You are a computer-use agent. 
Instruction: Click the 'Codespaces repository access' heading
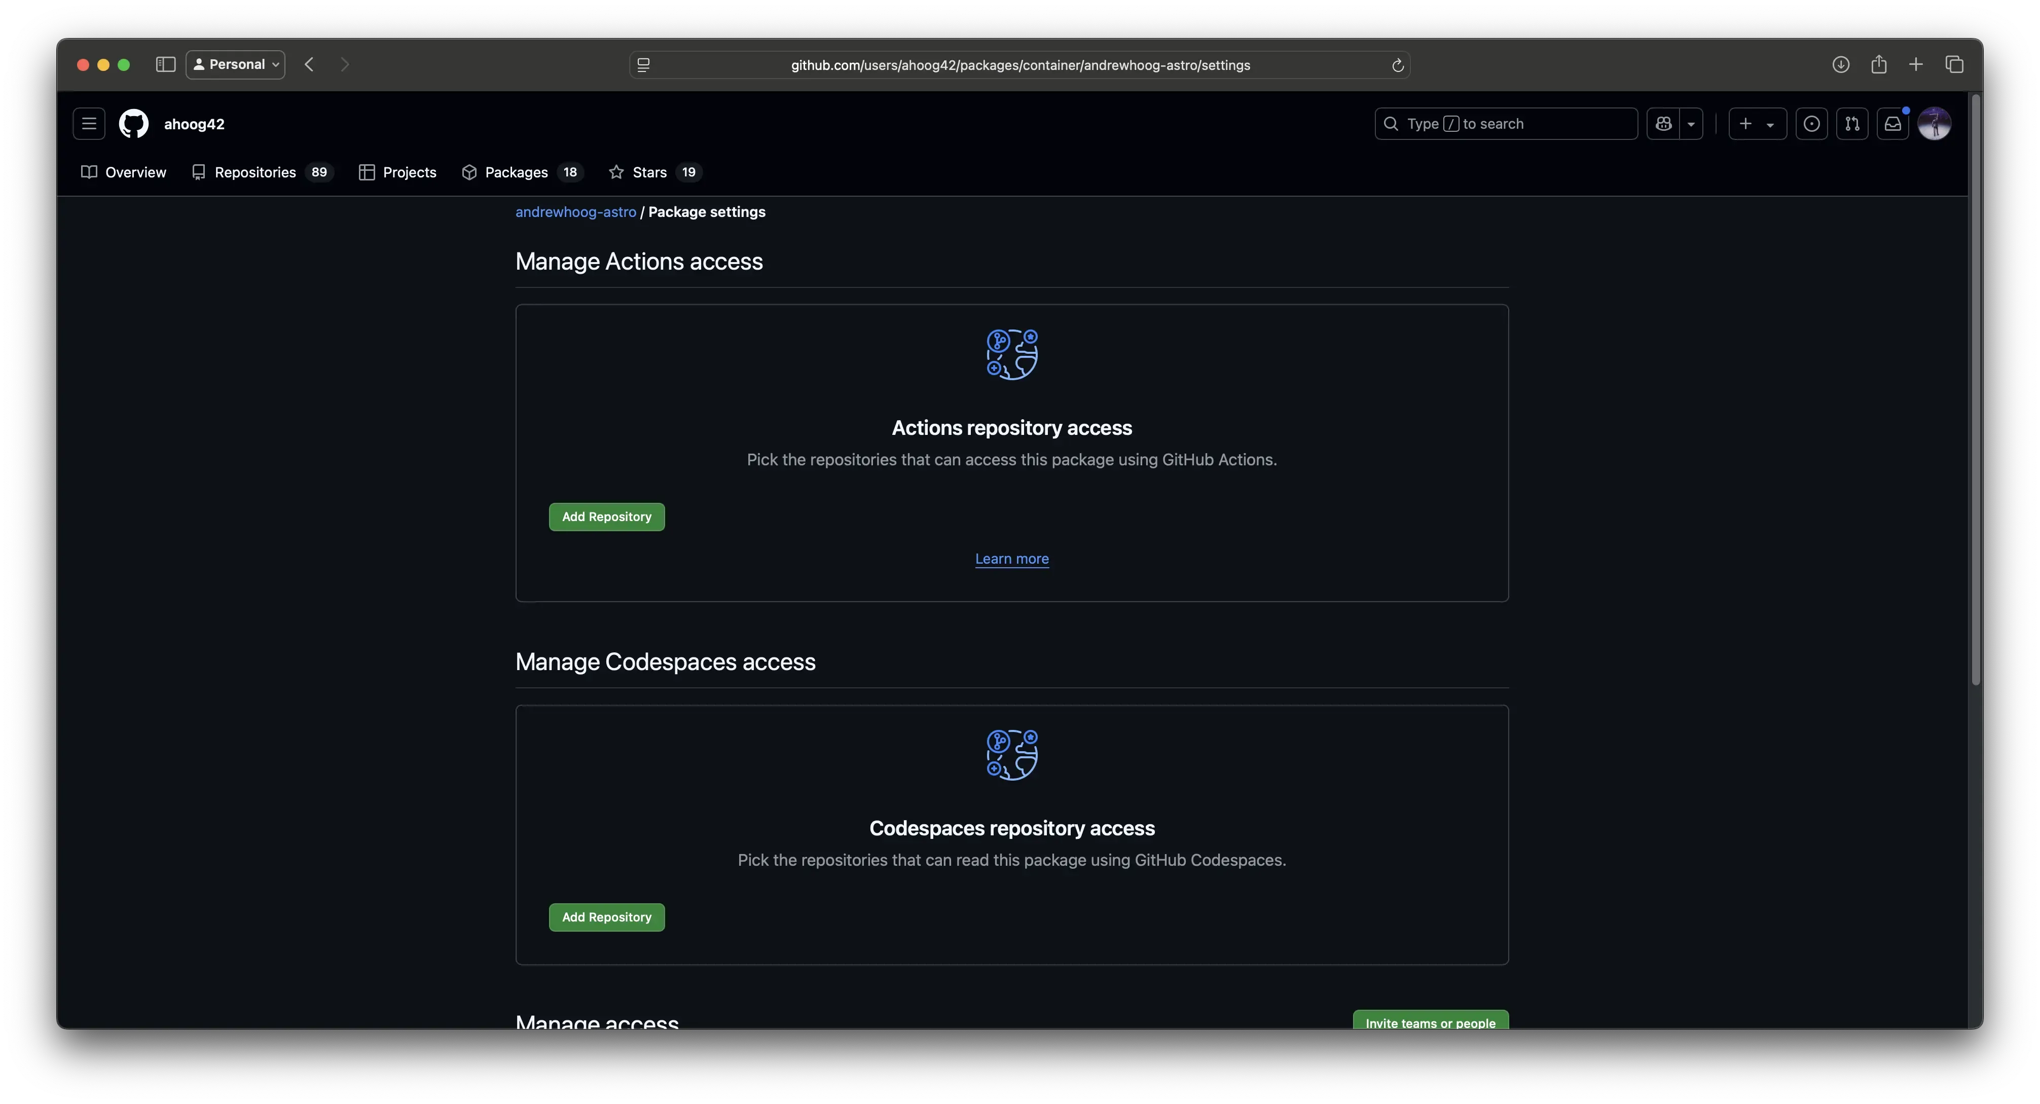tap(1012, 828)
